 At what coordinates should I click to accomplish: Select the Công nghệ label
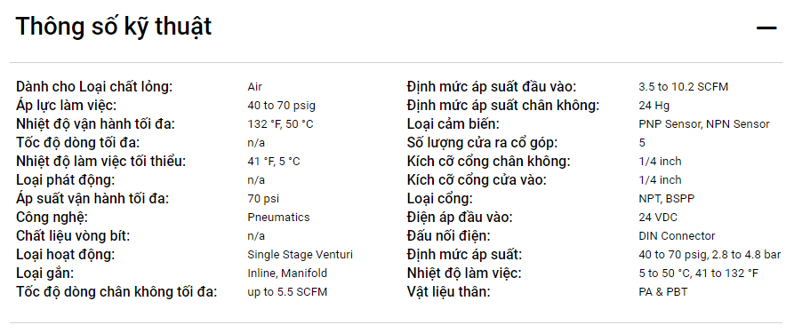(x=52, y=218)
